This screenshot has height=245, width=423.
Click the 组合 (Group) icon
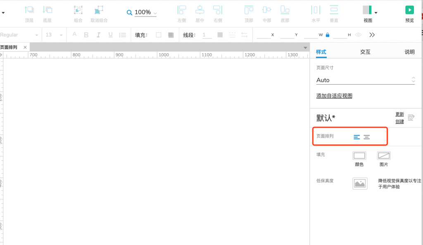coord(78,10)
